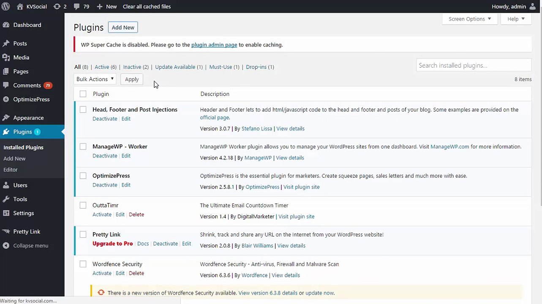Check the Pretty Link plugin checkbox

83,234
